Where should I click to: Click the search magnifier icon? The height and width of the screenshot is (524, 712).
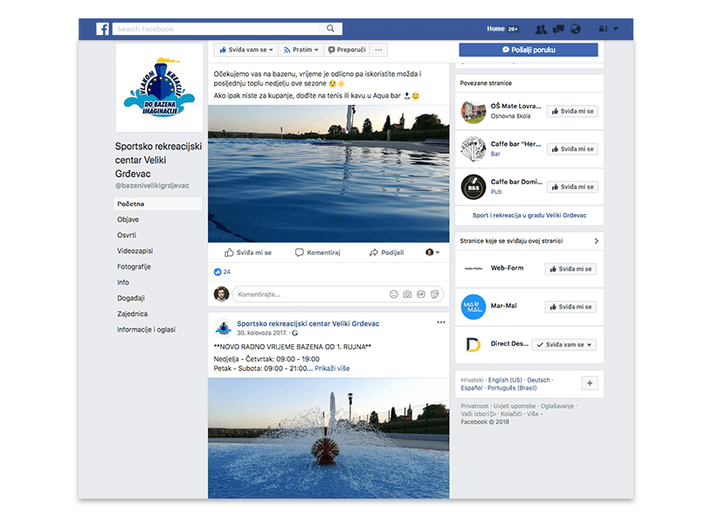(x=330, y=29)
